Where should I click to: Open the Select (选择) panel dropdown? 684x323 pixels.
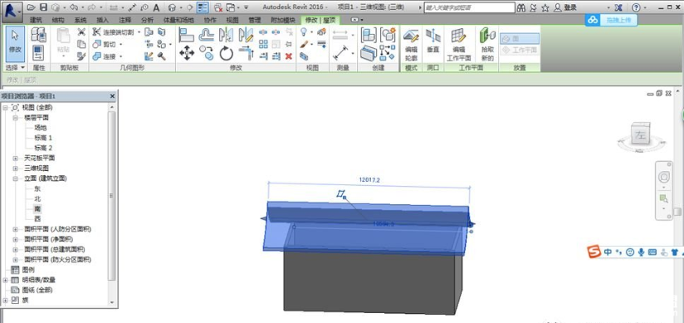pyautogui.click(x=15, y=68)
